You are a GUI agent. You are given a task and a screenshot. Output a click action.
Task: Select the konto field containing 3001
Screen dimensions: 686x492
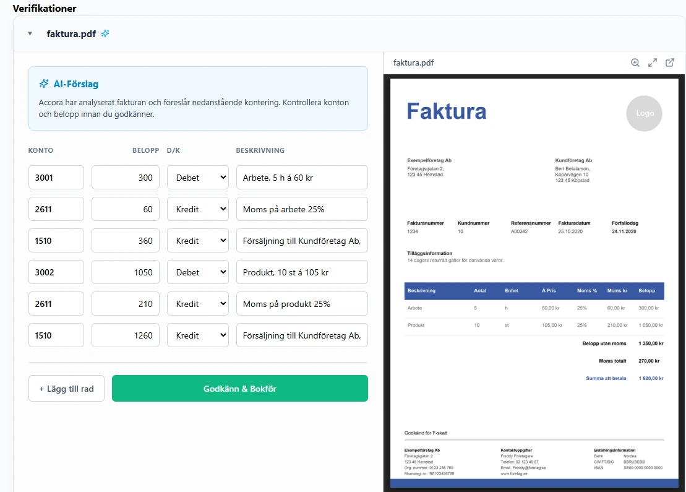(56, 177)
